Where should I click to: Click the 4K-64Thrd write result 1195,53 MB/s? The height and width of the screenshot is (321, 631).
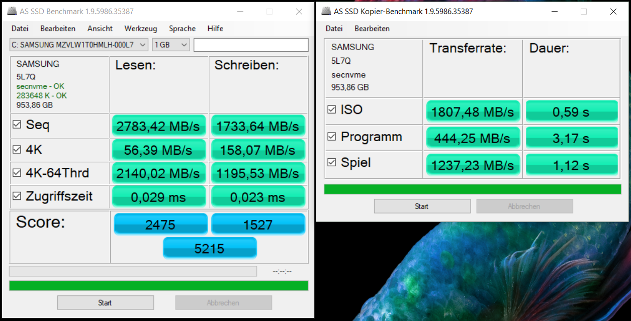pos(258,174)
